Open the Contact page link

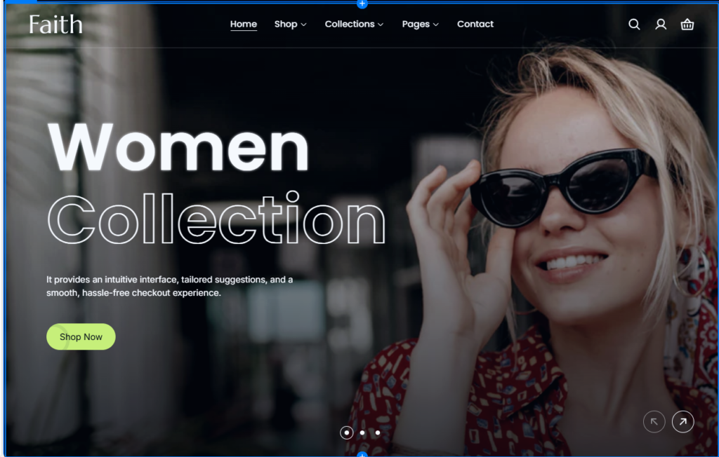(x=475, y=25)
